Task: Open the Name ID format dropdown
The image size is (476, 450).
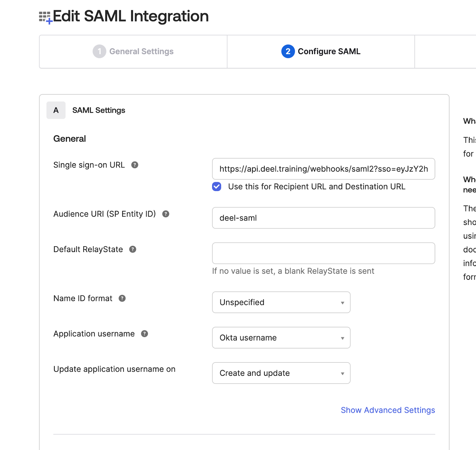Action: [x=281, y=302]
